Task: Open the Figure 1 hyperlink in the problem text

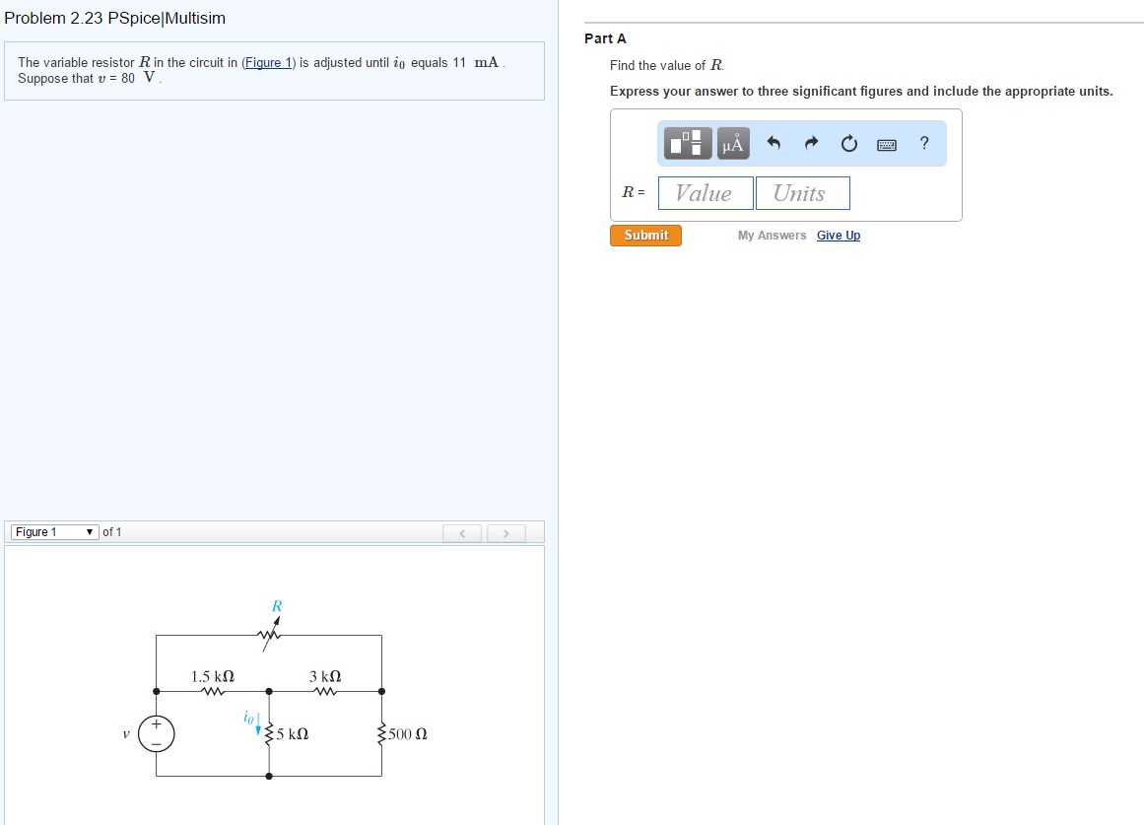Action: tap(268, 62)
